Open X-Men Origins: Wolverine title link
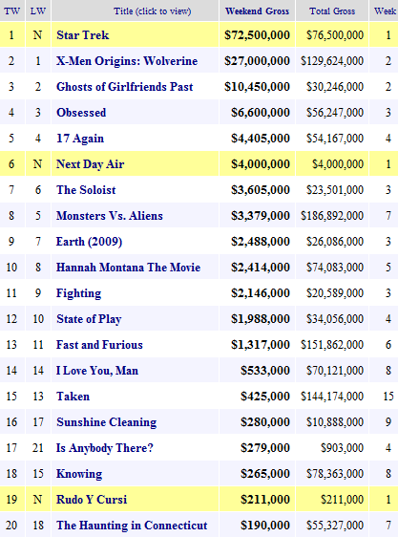398x537 pixels. [127, 61]
